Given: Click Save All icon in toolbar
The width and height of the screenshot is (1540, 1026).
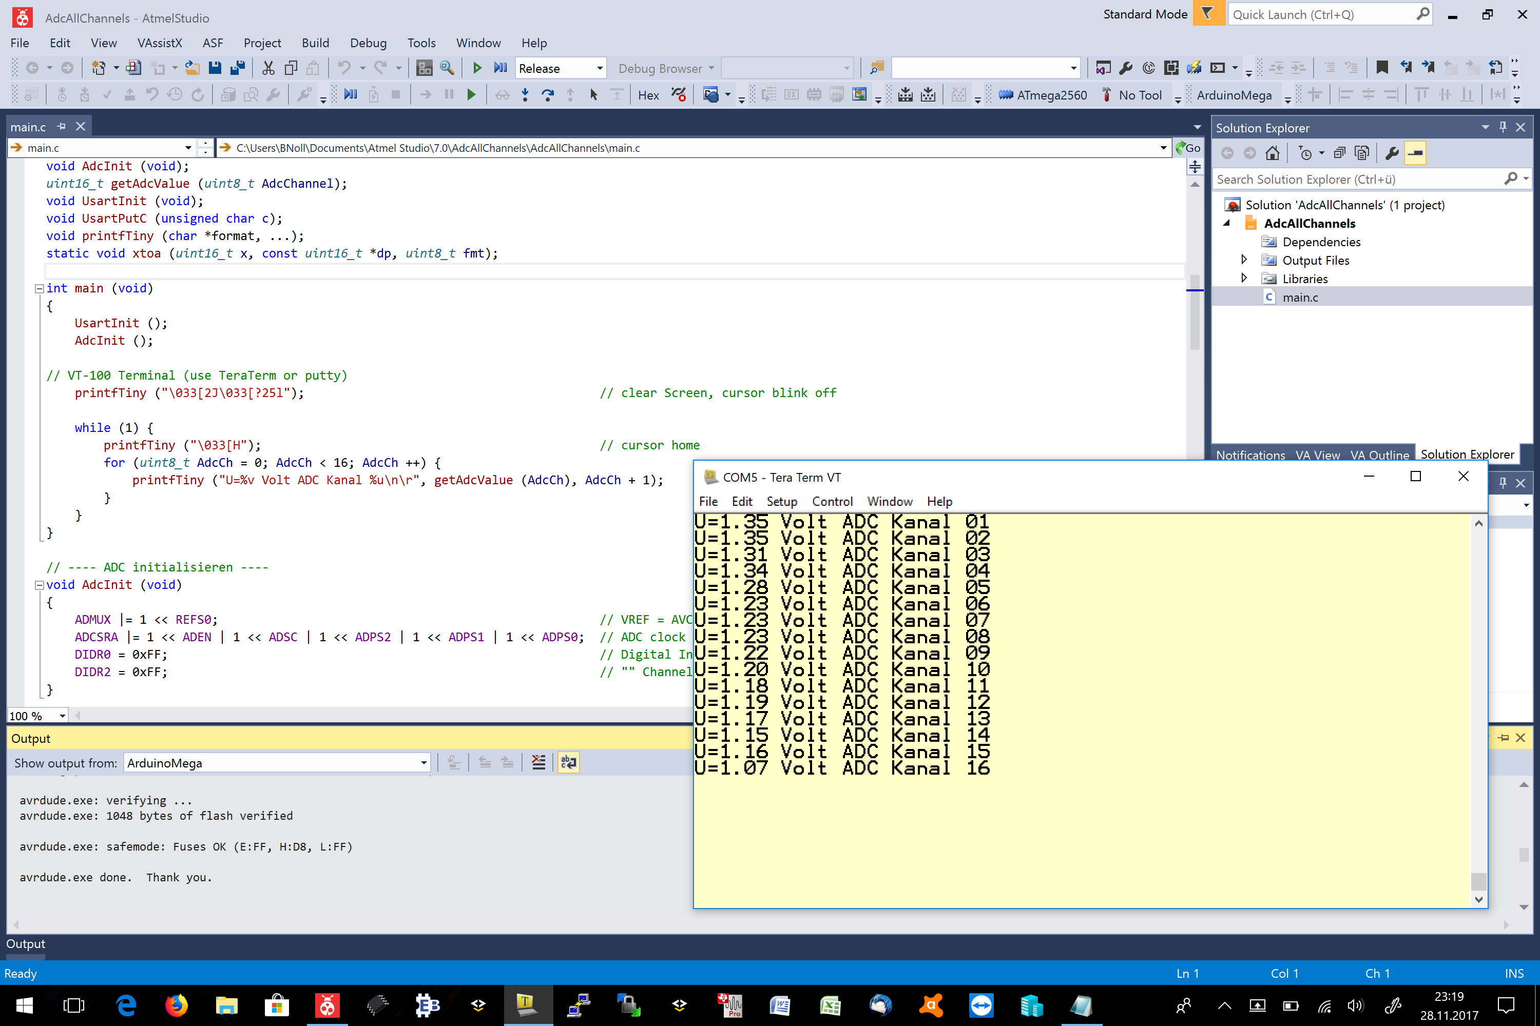Looking at the screenshot, I should [x=238, y=68].
